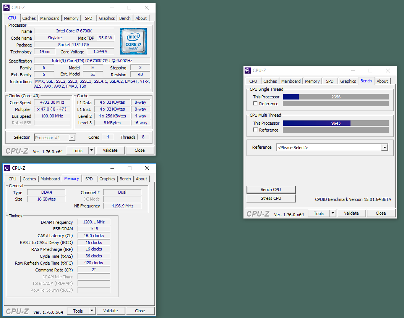The width and height of the screenshot is (404, 318).
Task: Expand the Tools arrow in the Memory window
Action: pyautogui.click(x=92, y=311)
